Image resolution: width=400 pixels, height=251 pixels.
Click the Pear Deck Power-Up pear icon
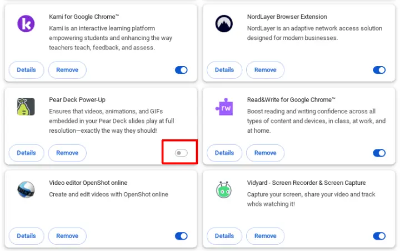click(26, 107)
